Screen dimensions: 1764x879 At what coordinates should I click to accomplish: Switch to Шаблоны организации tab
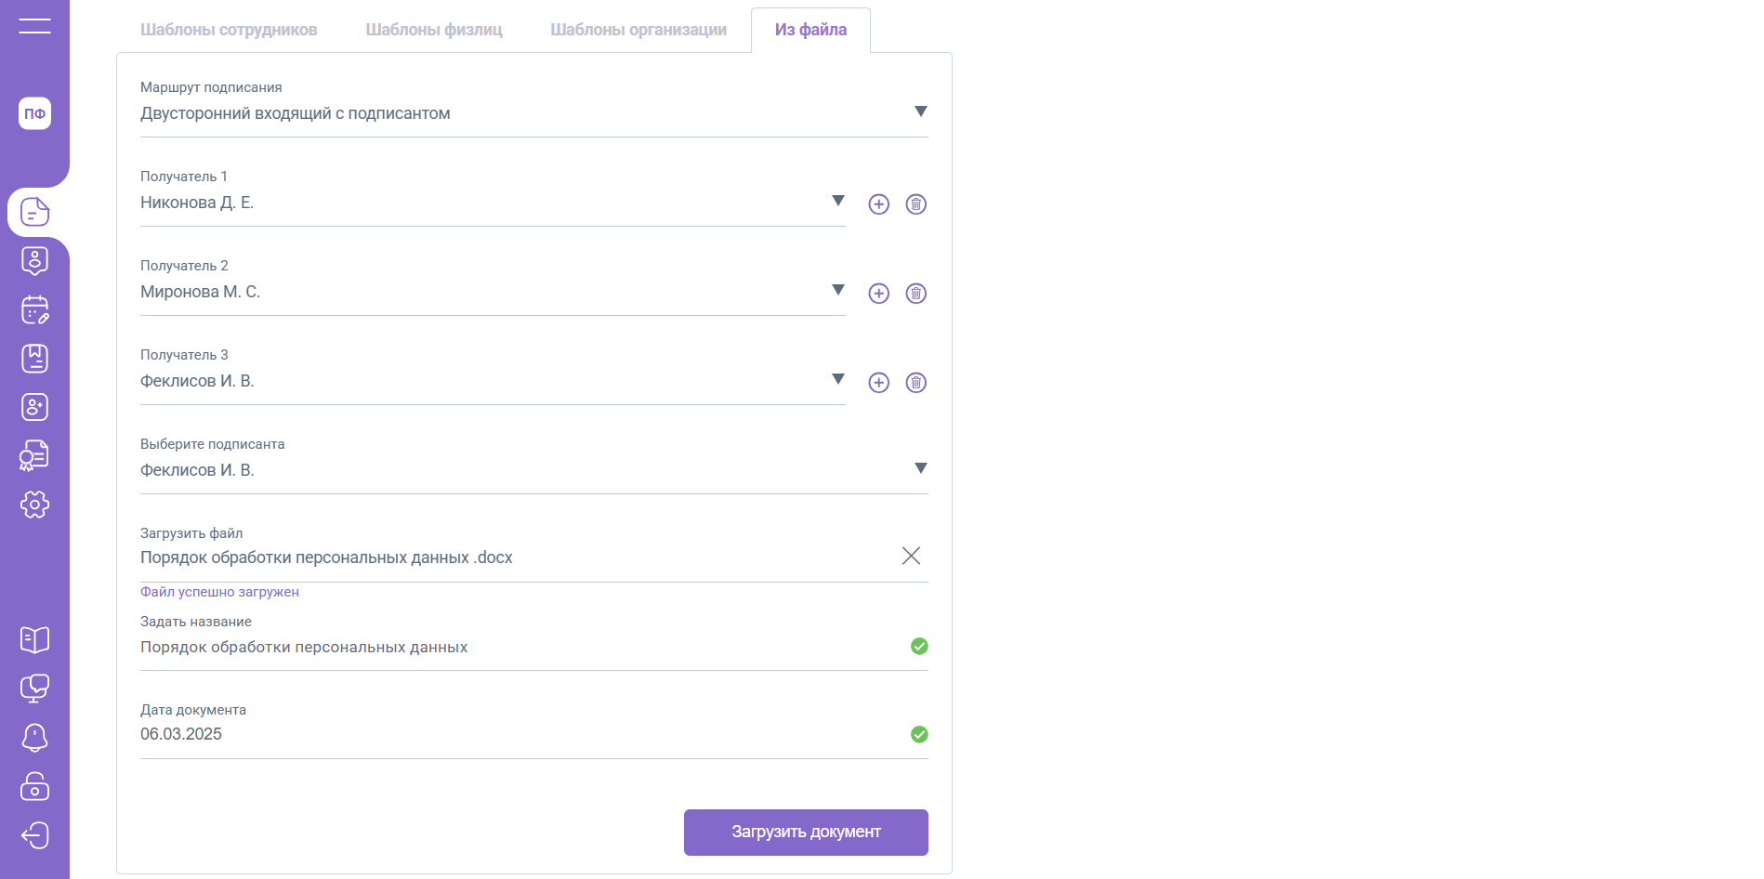tap(638, 30)
